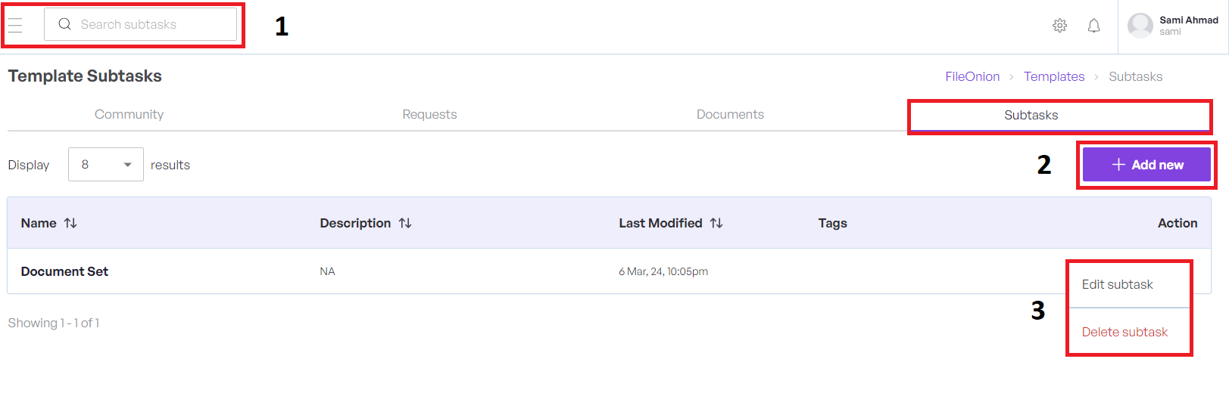1229x393 pixels.
Task: Open the Documents tab
Action: (x=730, y=114)
